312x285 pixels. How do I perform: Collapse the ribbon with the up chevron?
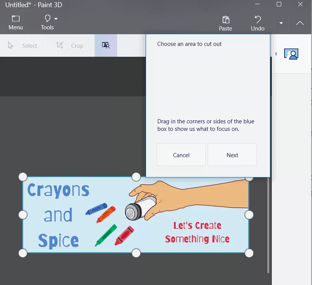coord(300,23)
